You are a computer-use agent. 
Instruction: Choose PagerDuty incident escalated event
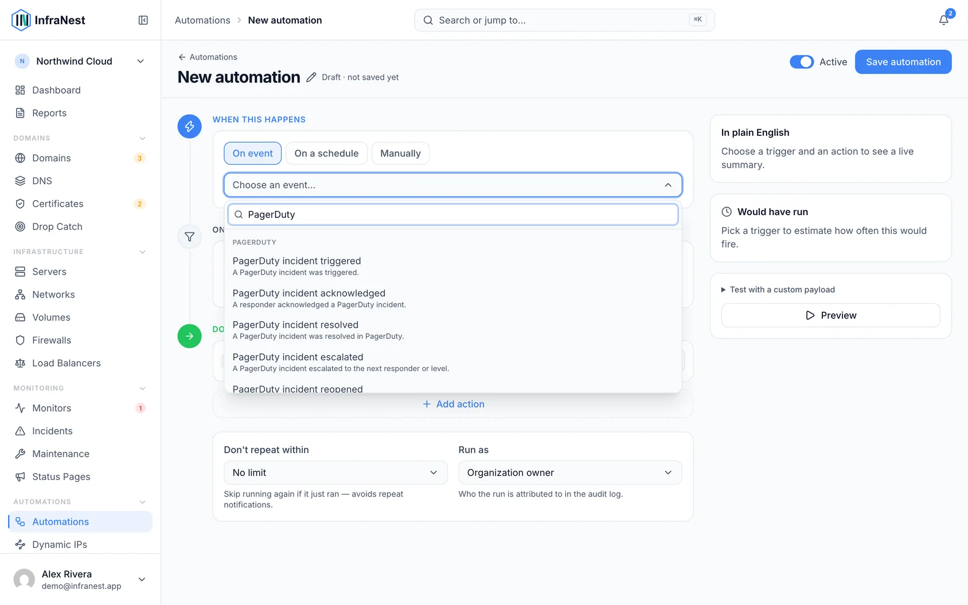pos(453,362)
